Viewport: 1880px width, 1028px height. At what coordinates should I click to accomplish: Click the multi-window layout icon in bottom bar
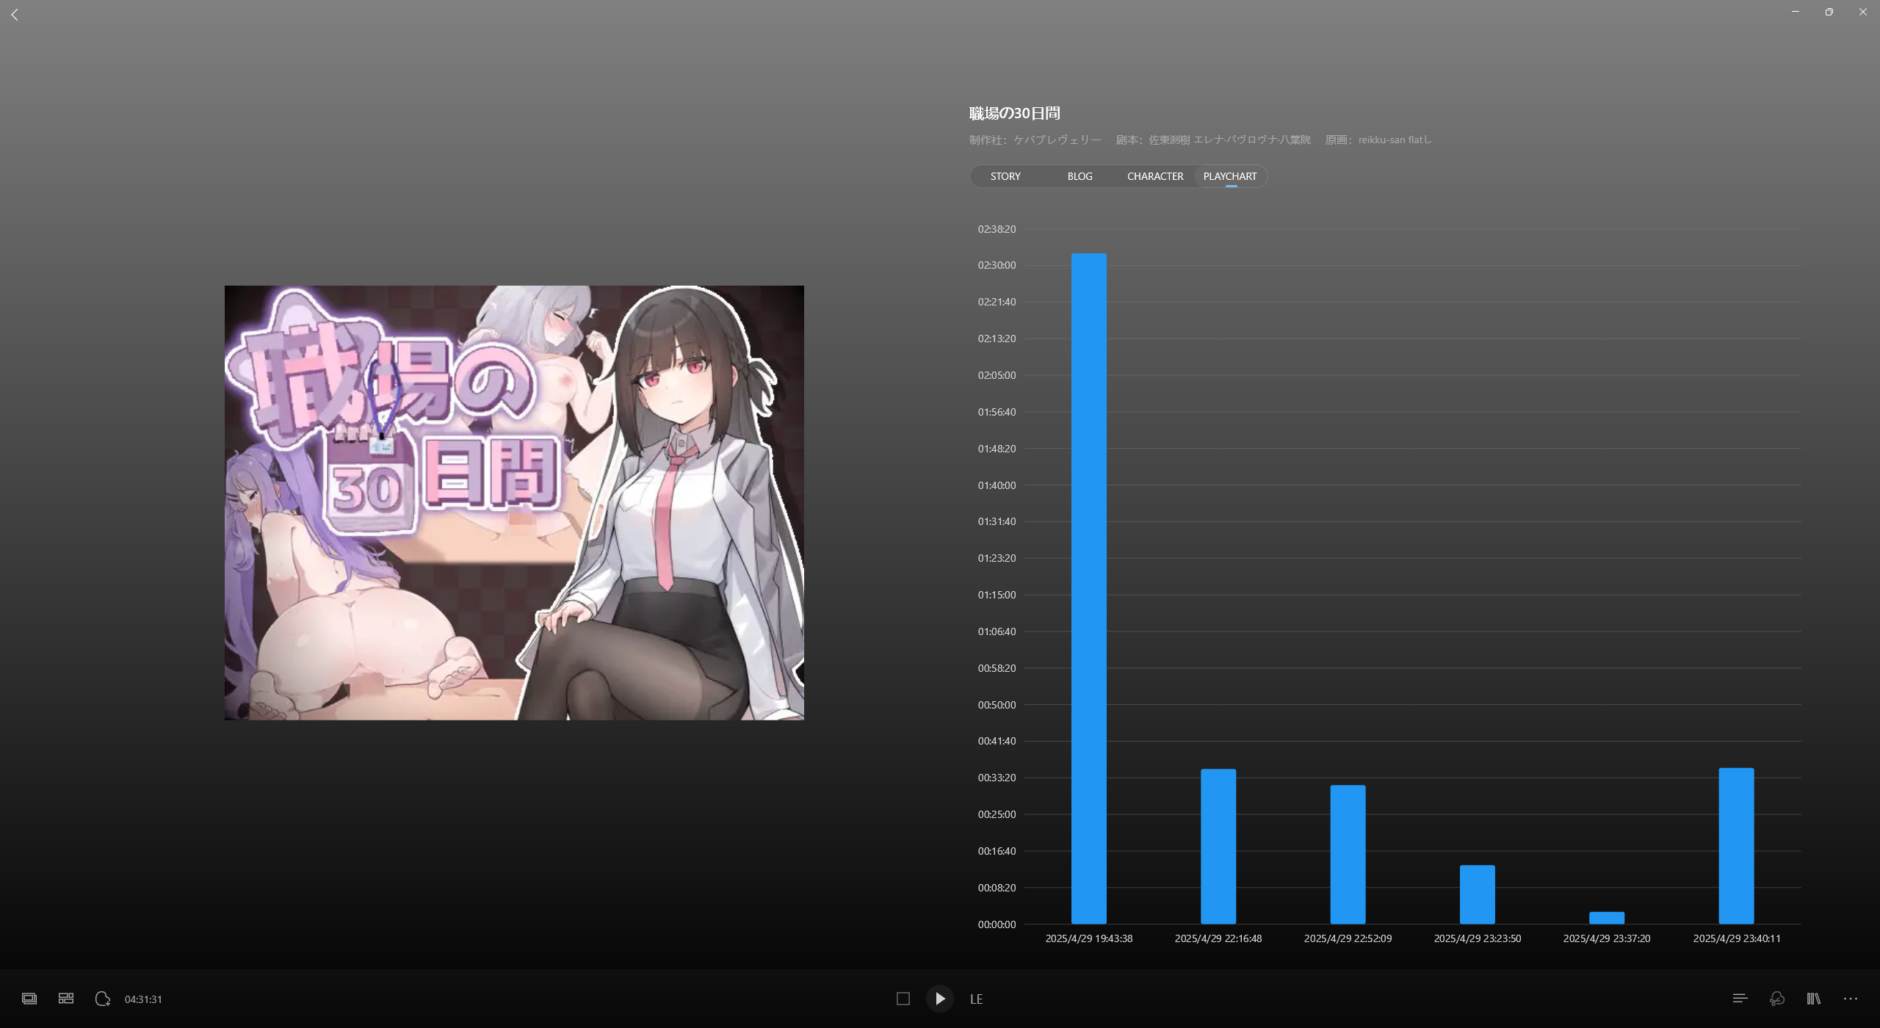[66, 999]
